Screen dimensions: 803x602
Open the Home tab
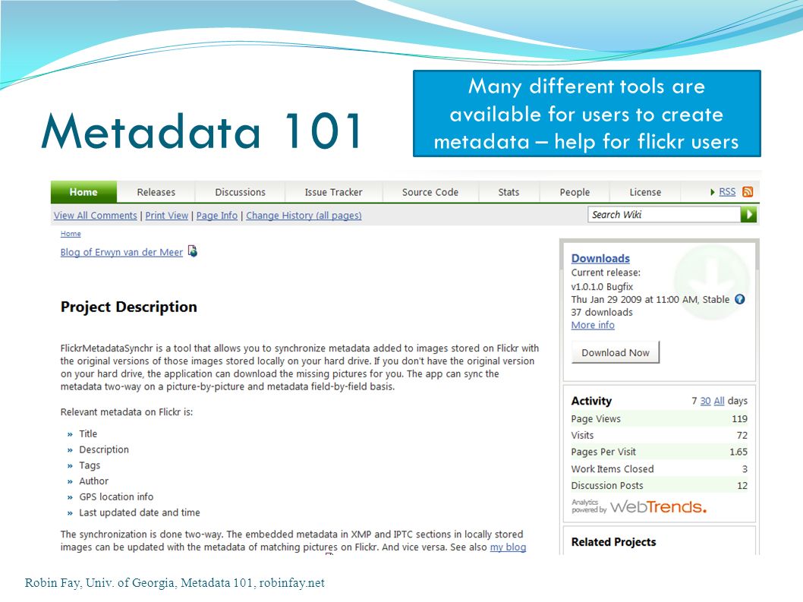pos(83,192)
